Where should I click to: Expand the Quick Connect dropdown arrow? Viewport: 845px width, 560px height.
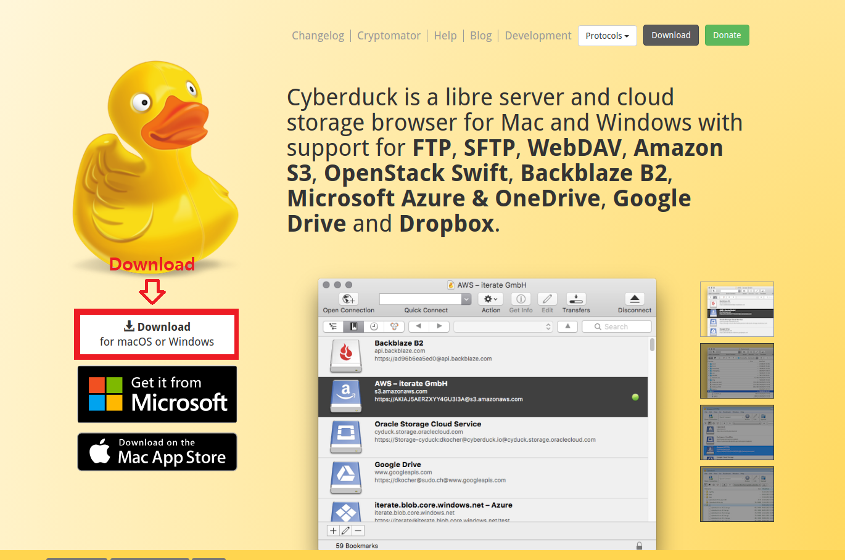466,299
